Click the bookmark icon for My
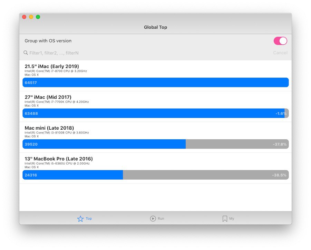The image size is (311, 250). pyautogui.click(x=225, y=219)
